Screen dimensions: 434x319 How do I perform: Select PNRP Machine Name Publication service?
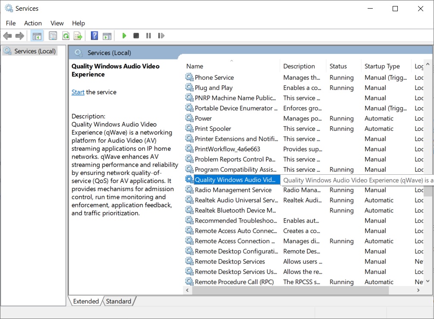click(303, 98)
